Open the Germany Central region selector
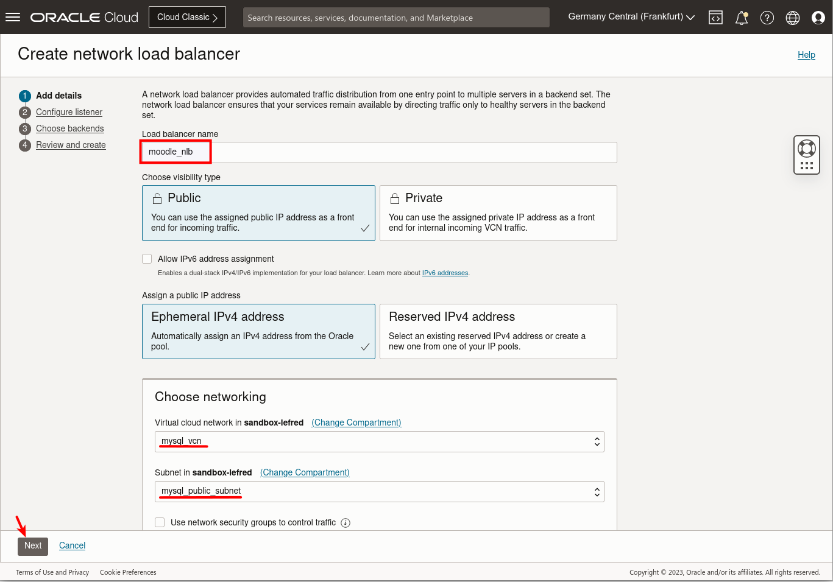The image size is (833, 582). 630,16
